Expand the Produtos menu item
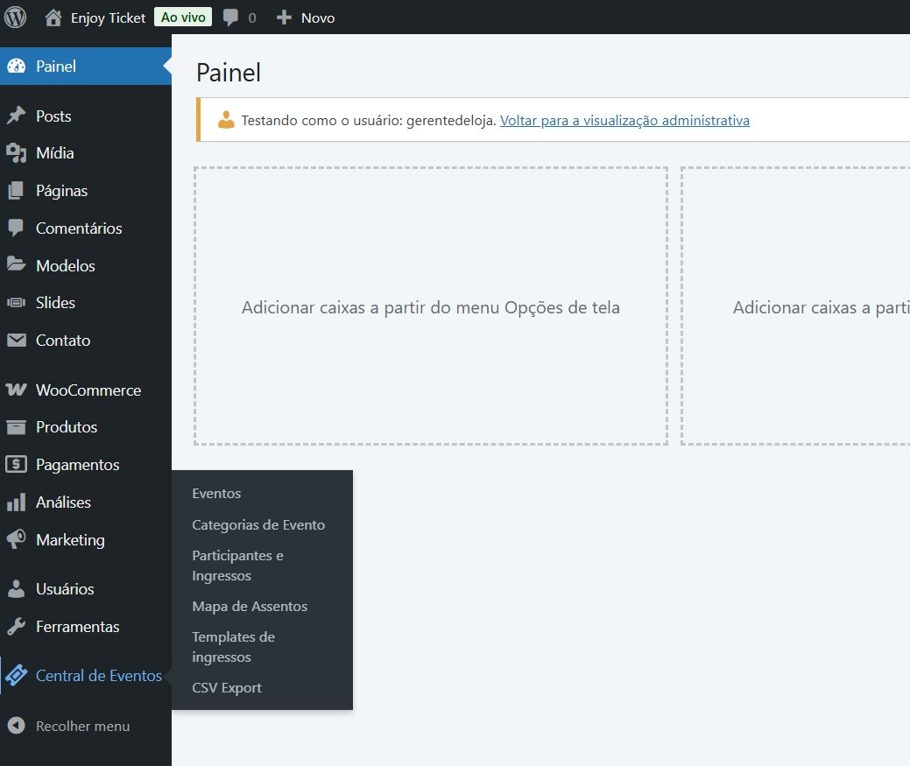 click(x=67, y=427)
